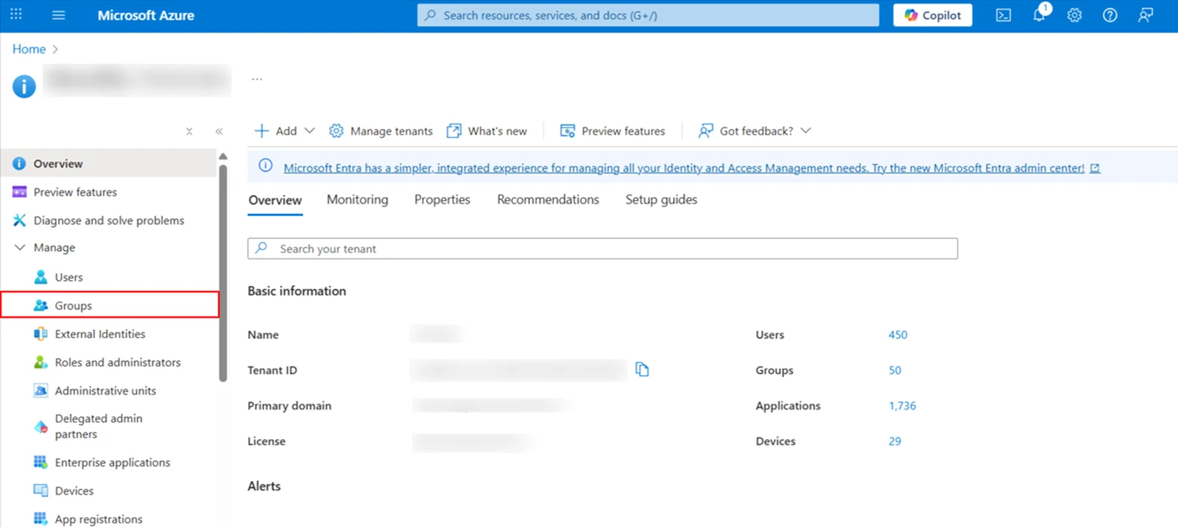The height and width of the screenshot is (528, 1178).
Task: Open the Azure app launcher grid
Action: (x=16, y=15)
